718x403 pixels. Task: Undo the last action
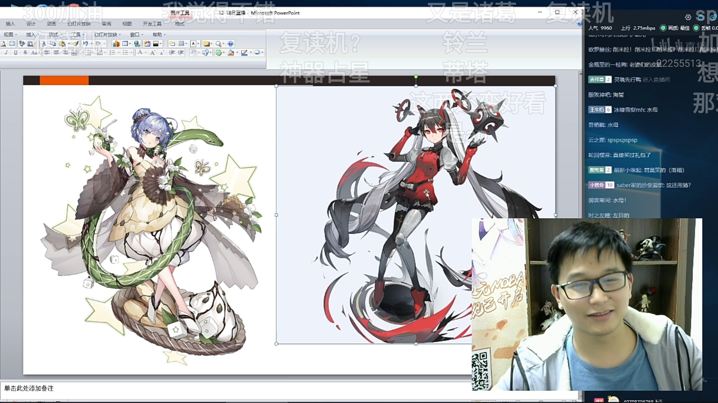click(85, 44)
